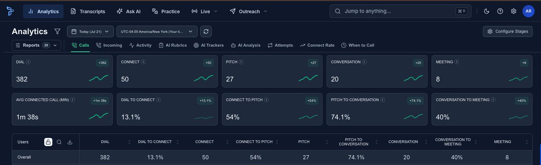Open settings via the gear icon
Image resolution: width=541 pixels, height=165 pixels.
pos(513,11)
